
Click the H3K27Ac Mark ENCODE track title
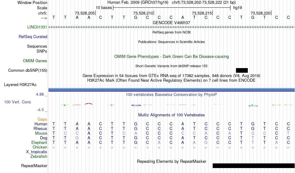tap(171, 80)
